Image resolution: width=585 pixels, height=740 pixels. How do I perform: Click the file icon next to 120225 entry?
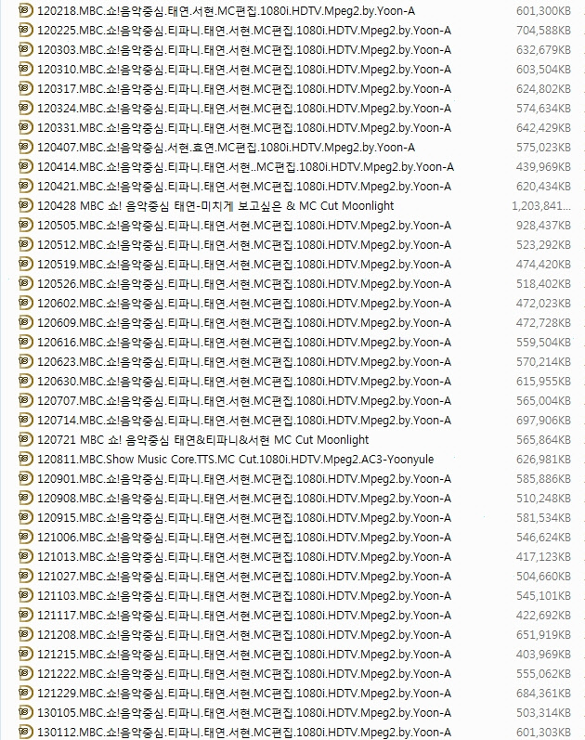click(26, 30)
